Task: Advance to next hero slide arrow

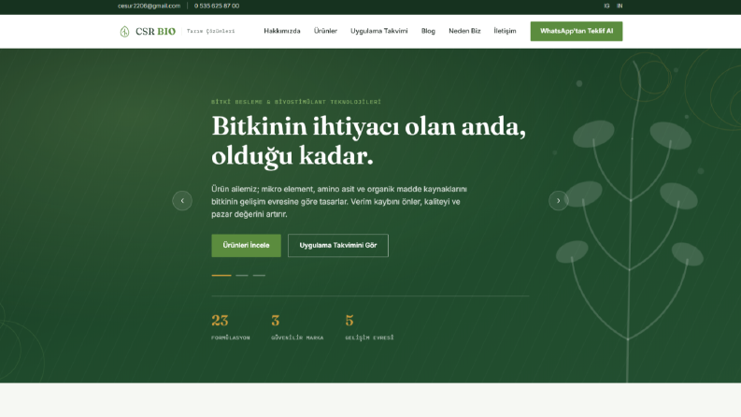Action: 558,200
